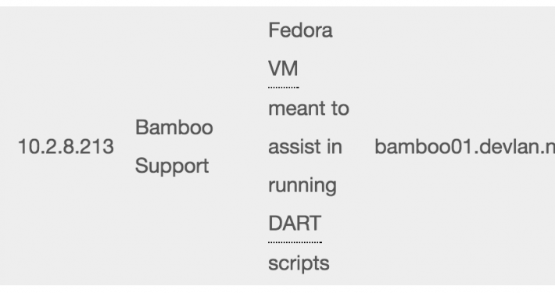Image resolution: width=555 pixels, height=293 pixels.
Task: Click the blank gray space below the Support text
Action: click(172, 230)
